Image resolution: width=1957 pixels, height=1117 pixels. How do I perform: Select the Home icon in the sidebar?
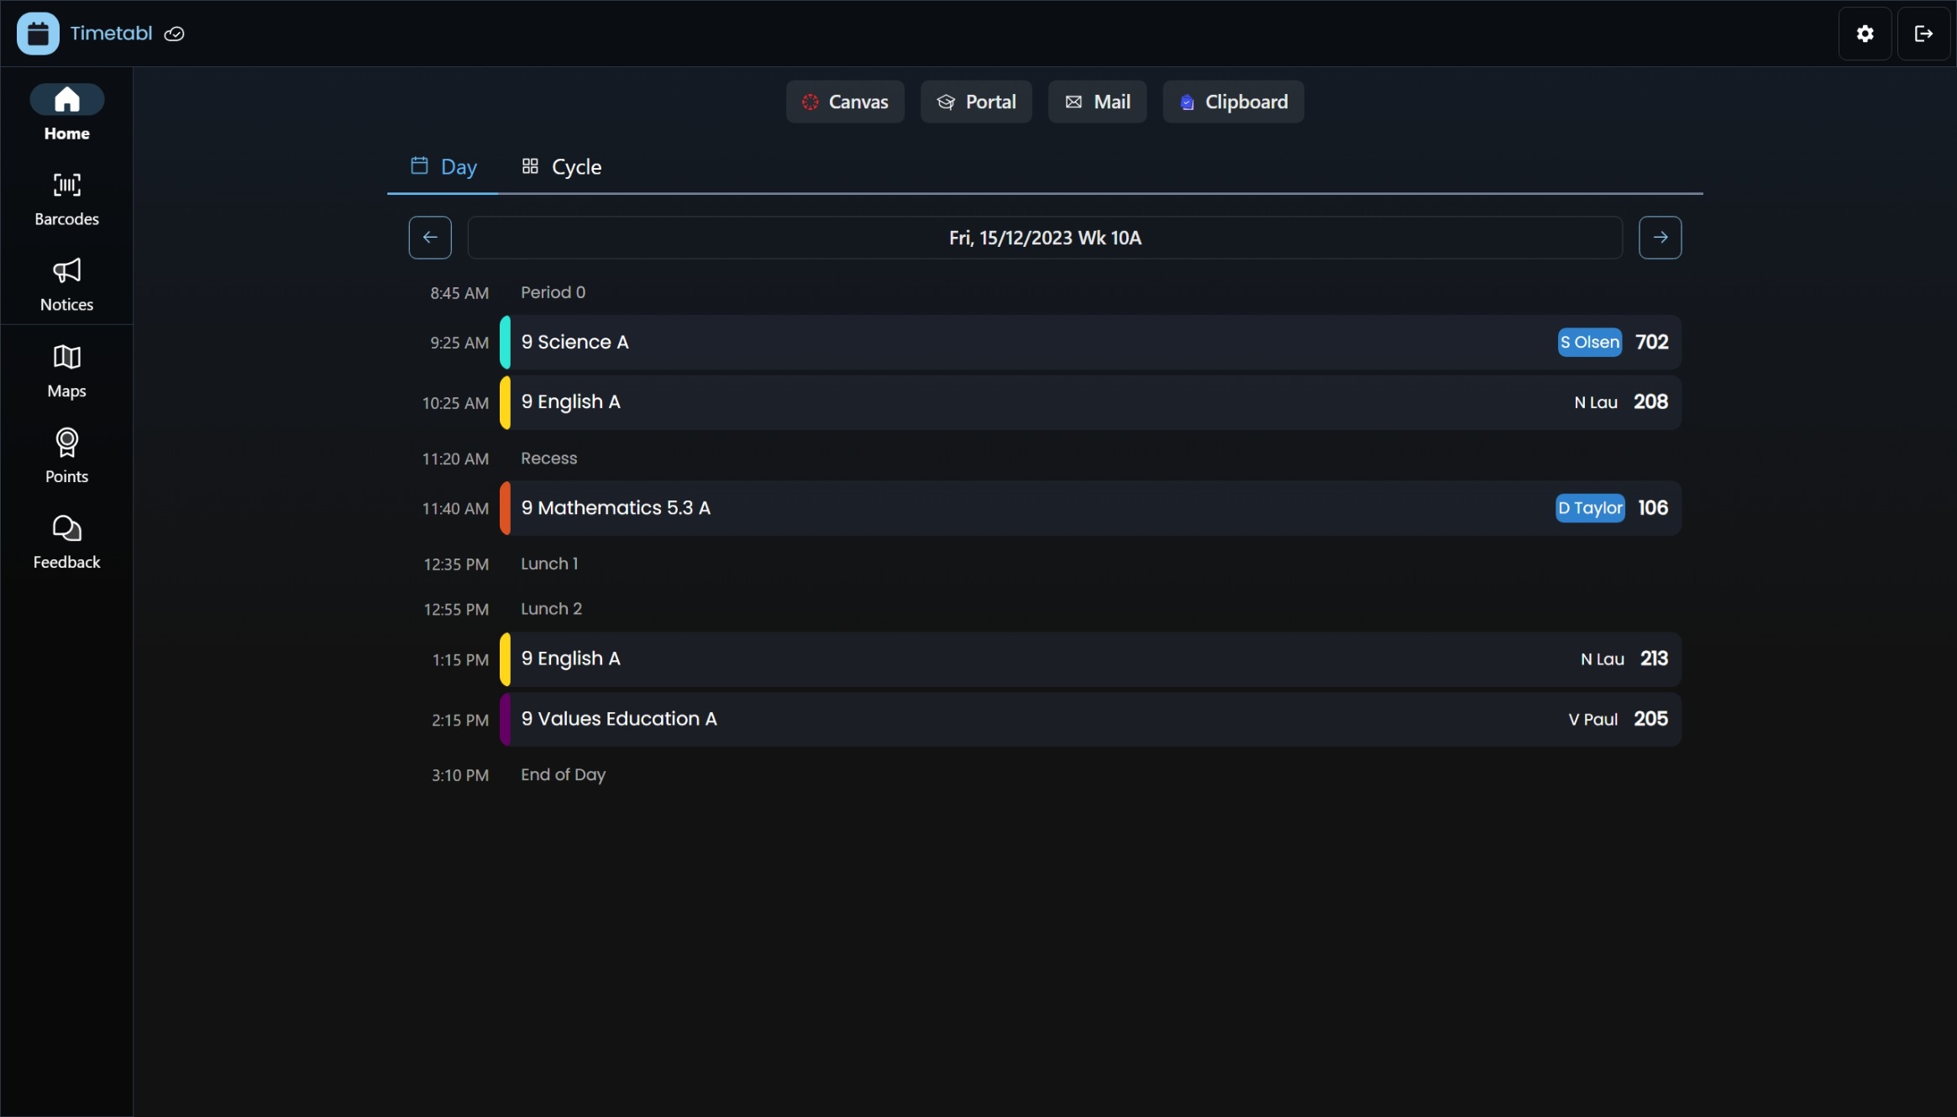tap(66, 111)
